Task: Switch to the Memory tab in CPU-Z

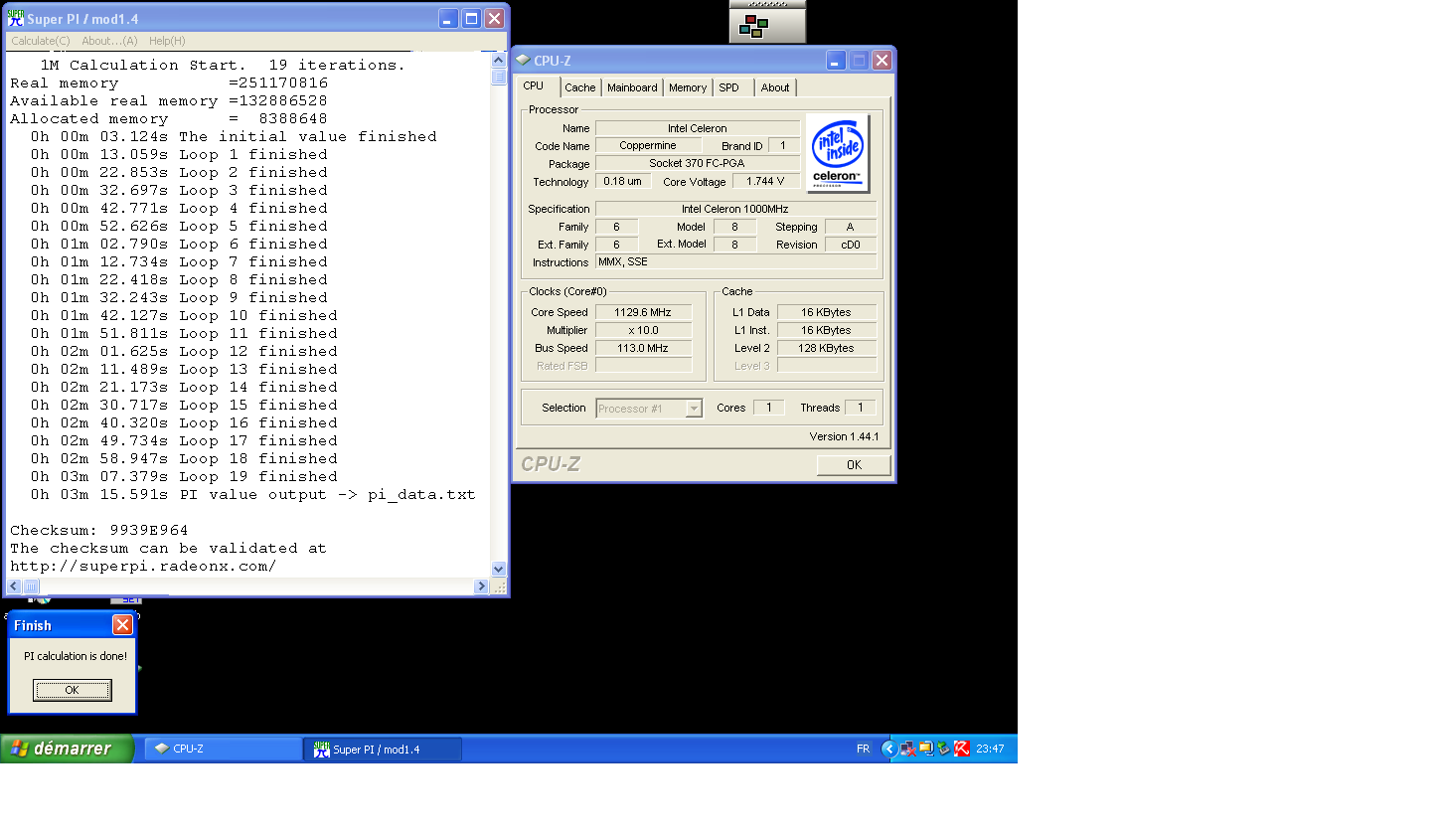Action: click(x=688, y=87)
